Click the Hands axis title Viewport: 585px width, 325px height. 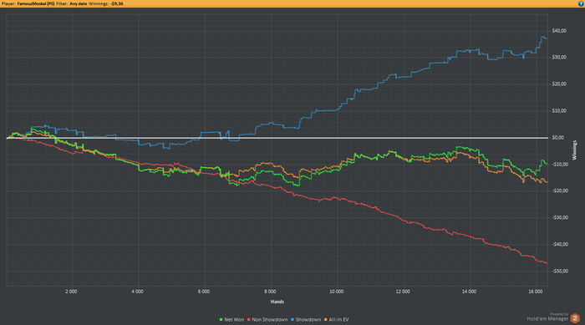277,302
